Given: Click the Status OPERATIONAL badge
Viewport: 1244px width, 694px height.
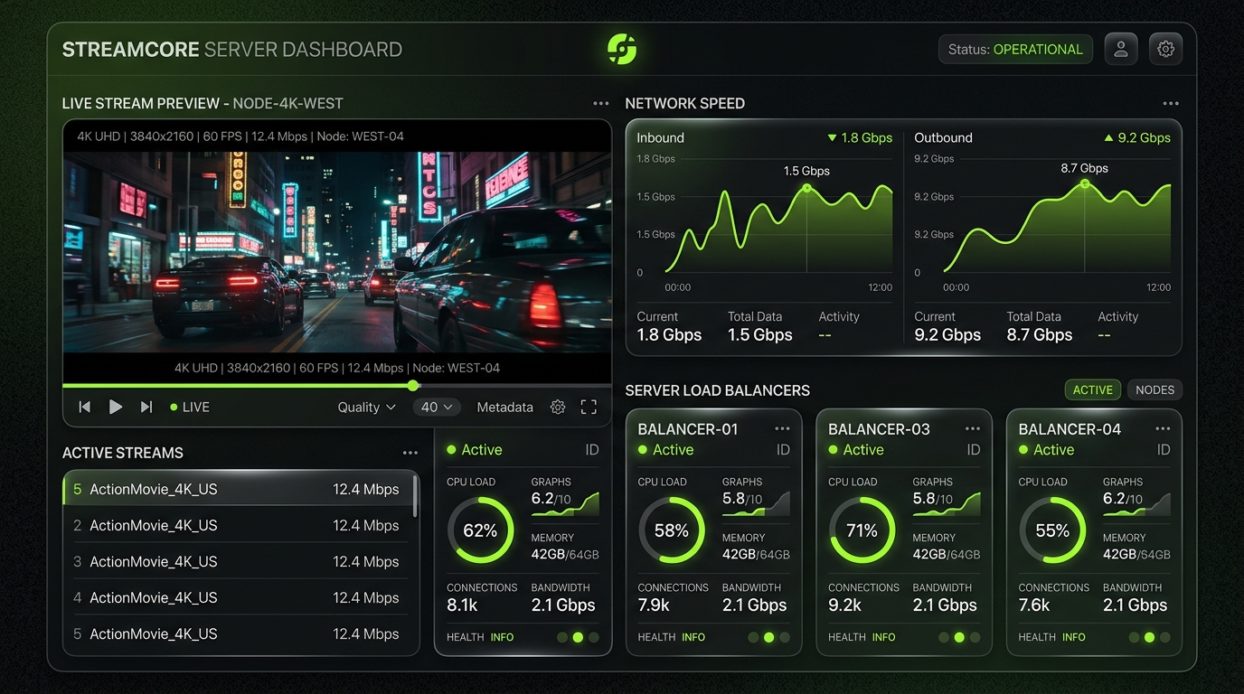Looking at the screenshot, I should (x=1015, y=49).
